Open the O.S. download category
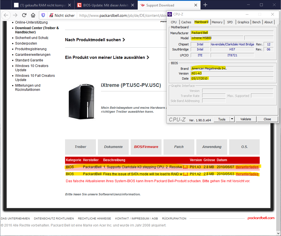Viewport: 281px width, 236px height. coord(244,147)
